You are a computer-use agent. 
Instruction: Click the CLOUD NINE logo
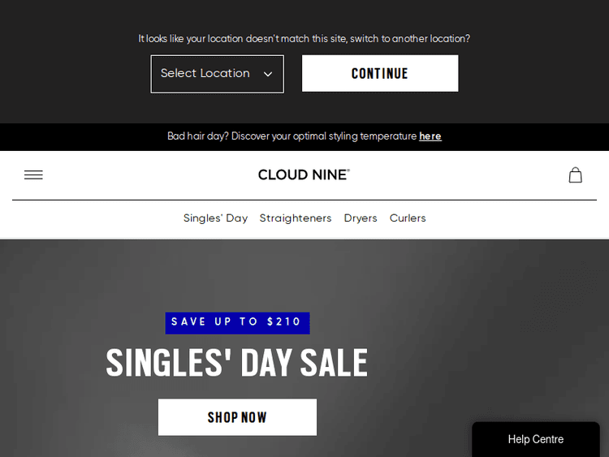click(x=304, y=175)
